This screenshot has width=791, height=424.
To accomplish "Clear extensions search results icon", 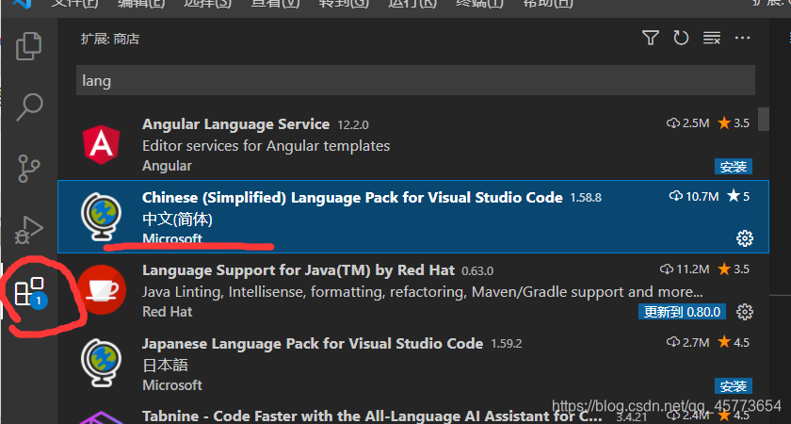I will 712,38.
